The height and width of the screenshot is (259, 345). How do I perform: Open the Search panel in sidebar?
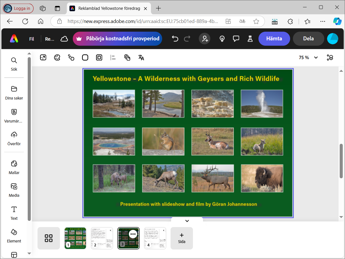coord(14,64)
